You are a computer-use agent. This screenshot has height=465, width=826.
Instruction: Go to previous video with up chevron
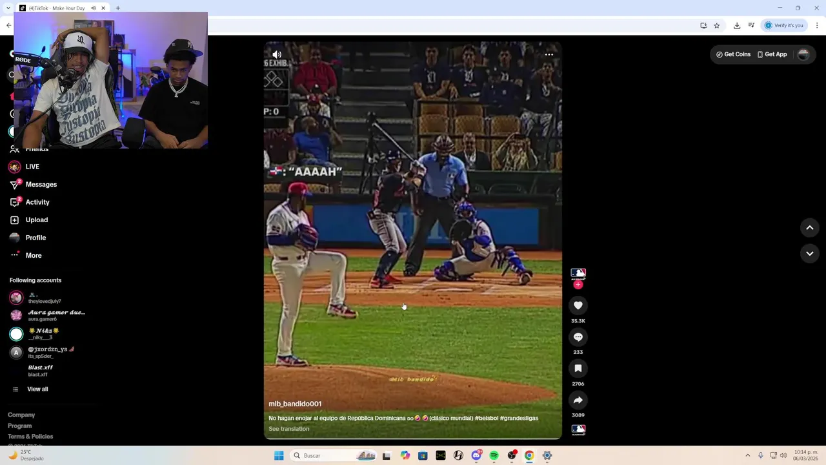click(x=810, y=227)
